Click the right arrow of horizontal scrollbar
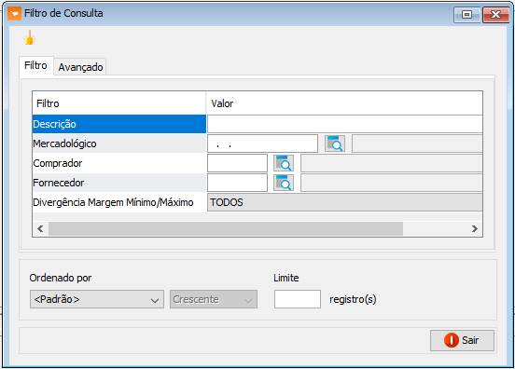The width and height of the screenshot is (515, 369). pyautogui.click(x=475, y=228)
